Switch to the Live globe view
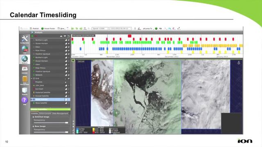The width and height of the screenshot is (262, 147). click(x=25, y=49)
